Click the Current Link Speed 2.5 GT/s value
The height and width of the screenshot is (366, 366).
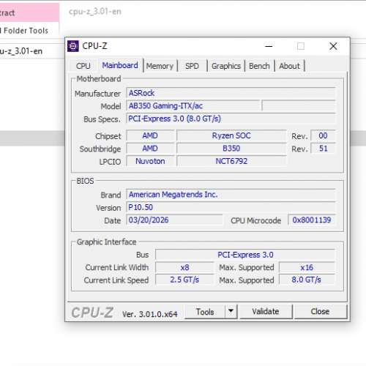click(184, 280)
